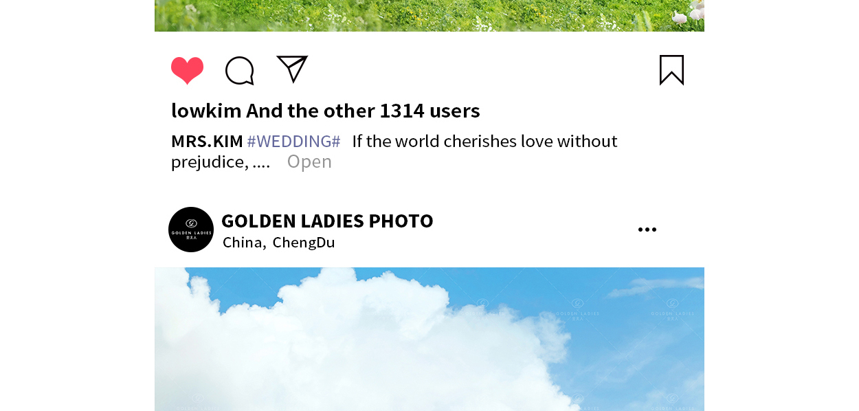Open the blue sky and clouds photo

[x=429, y=339]
